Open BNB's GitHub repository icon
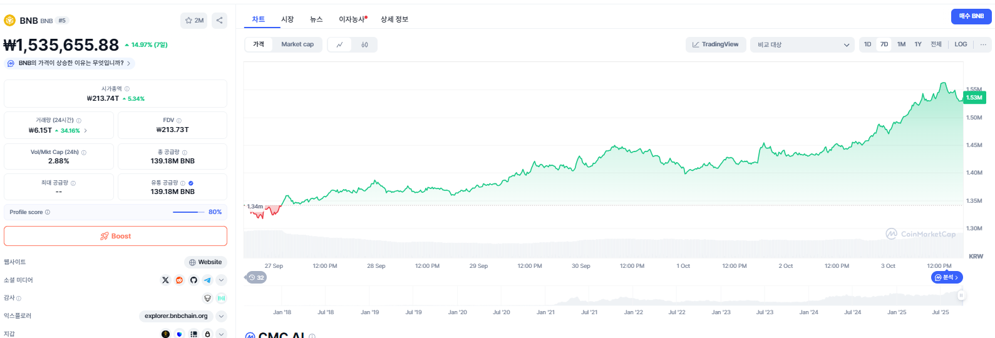 click(x=193, y=280)
